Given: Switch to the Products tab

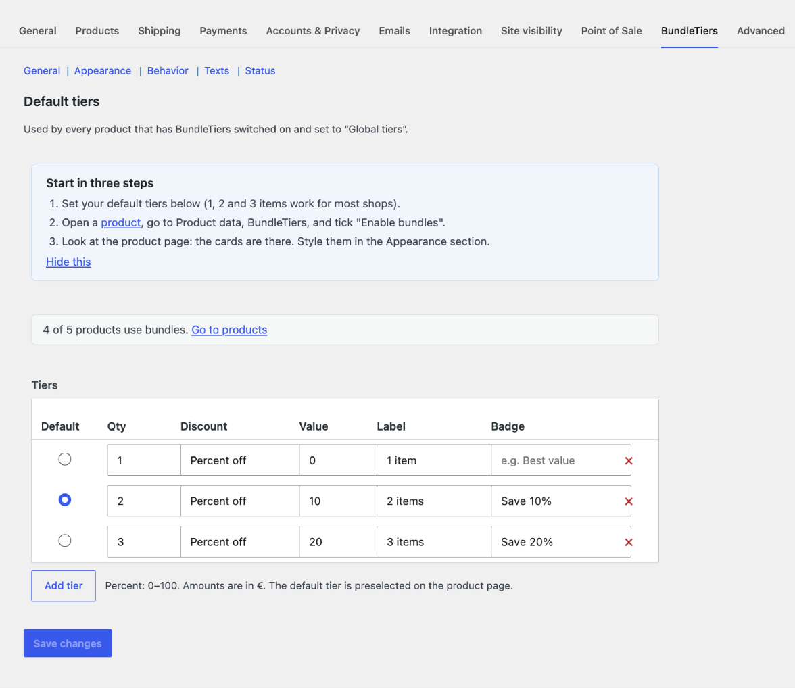Looking at the screenshot, I should coord(97,31).
